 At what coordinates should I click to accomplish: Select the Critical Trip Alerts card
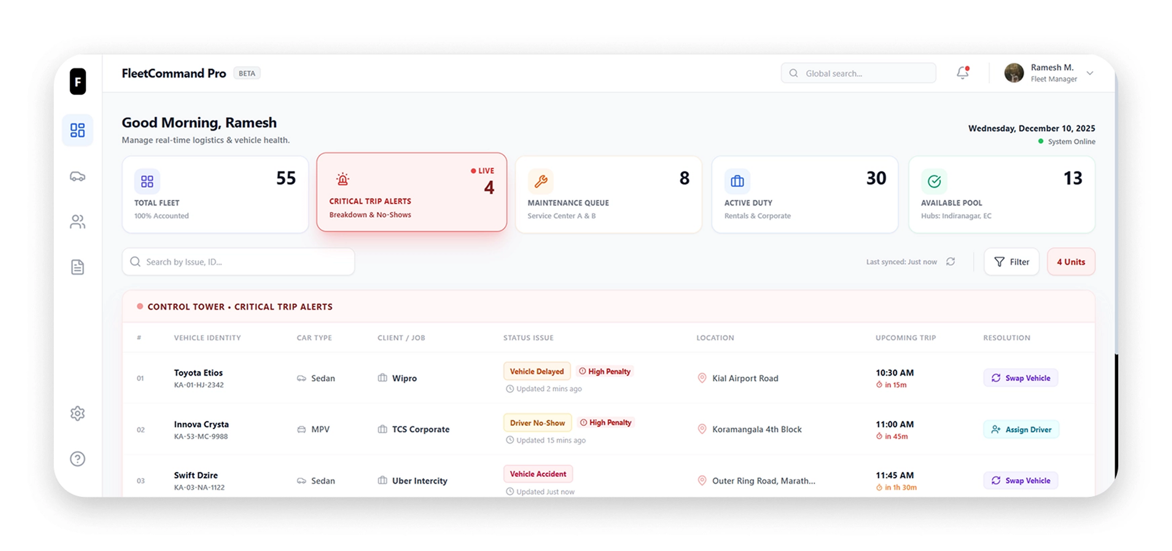[412, 192]
